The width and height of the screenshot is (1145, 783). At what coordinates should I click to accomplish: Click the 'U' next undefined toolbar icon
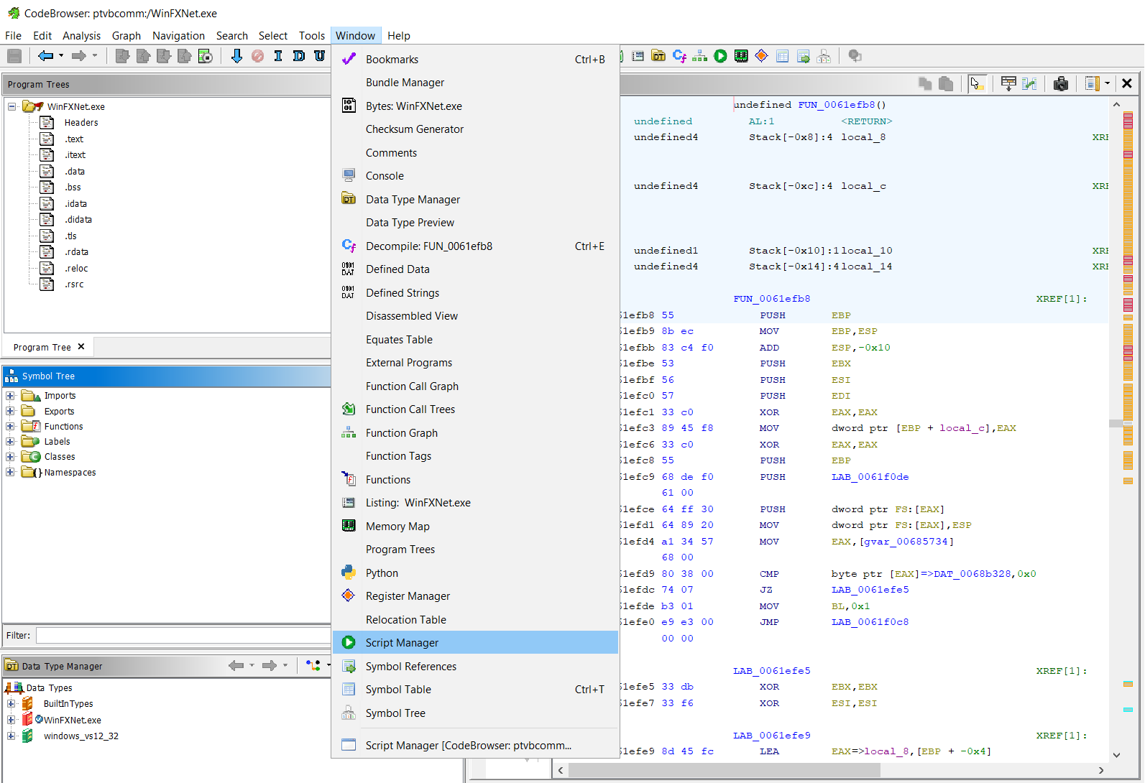coord(320,56)
